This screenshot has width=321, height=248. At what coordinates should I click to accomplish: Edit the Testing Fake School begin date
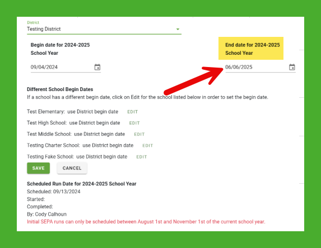[142, 157]
